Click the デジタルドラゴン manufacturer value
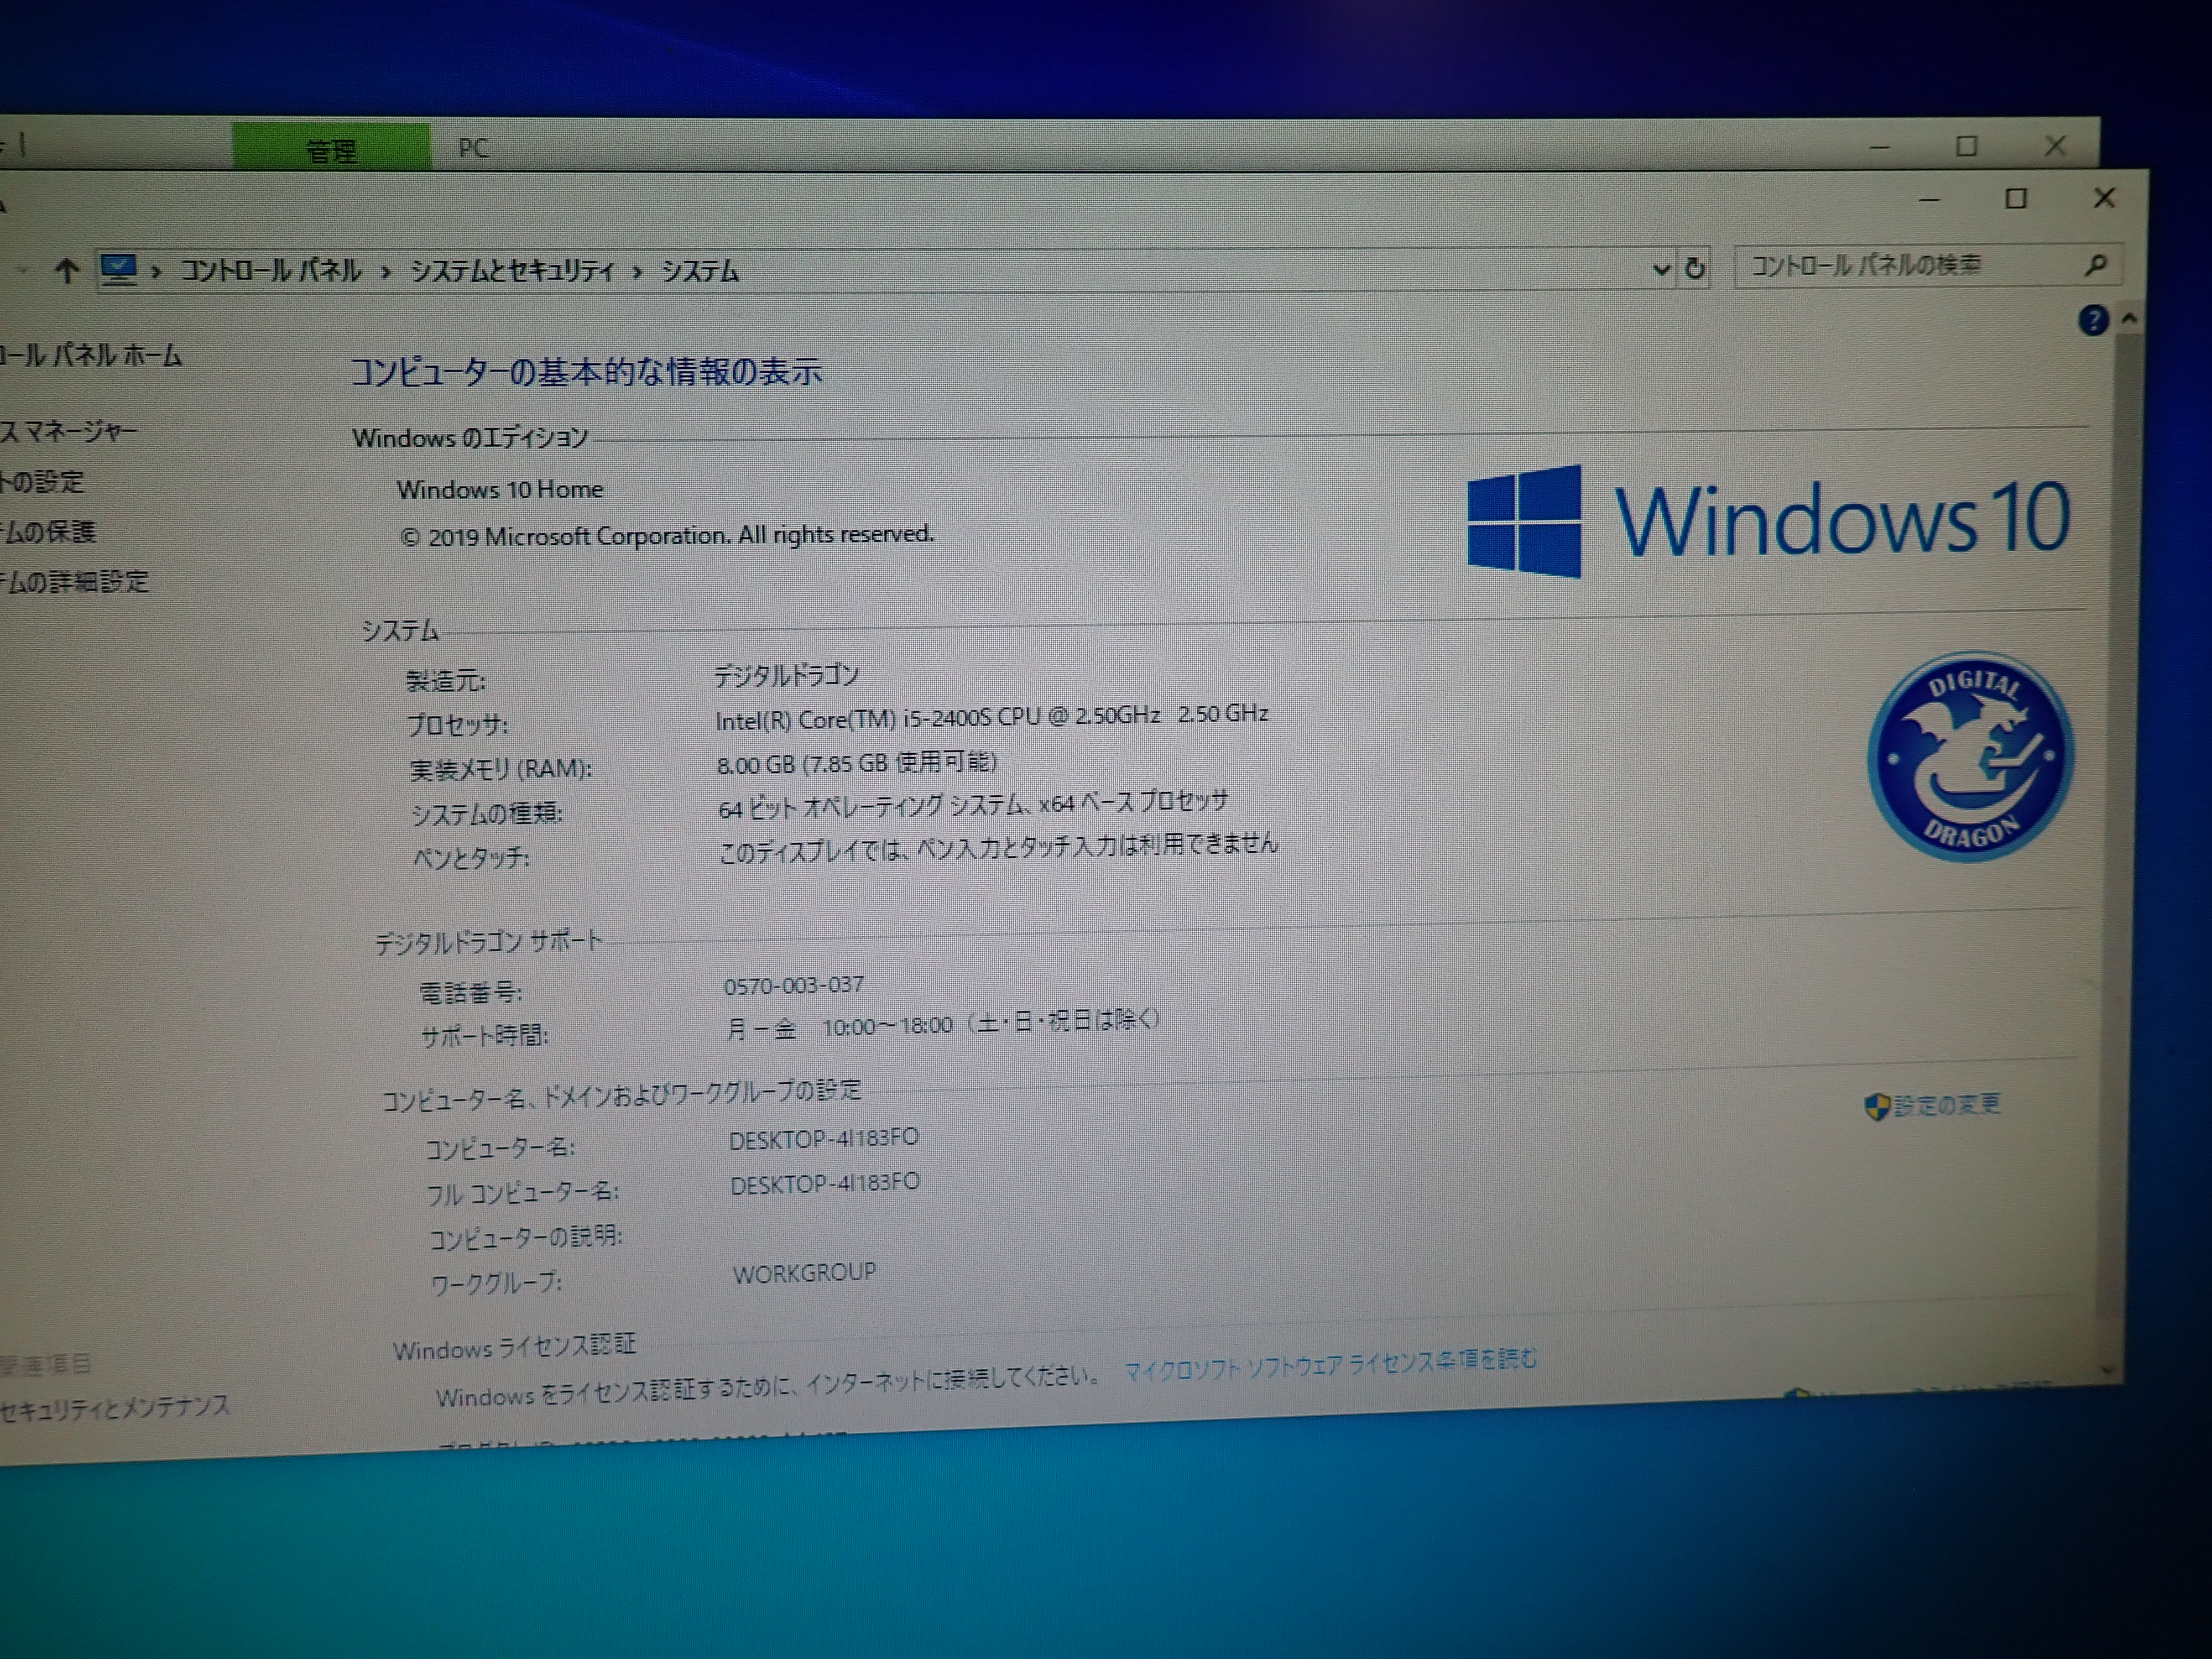 click(787, 675)
